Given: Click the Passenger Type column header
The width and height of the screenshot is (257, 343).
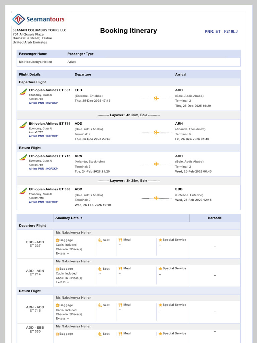Looking at the screenshot, I should [80, 54].
